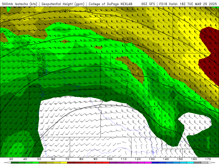Viewport: 219px width, 164px height.
Task: Click the 5580 height contour label
Action: coord(65,11)
